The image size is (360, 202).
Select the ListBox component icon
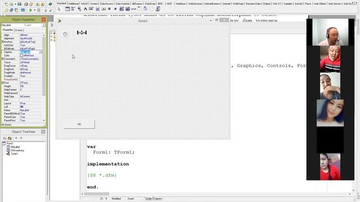pos(121,9)
